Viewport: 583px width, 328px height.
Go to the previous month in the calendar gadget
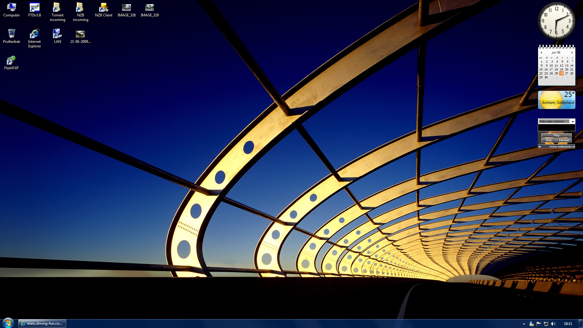pyautogui.click(x=541, y=53)
